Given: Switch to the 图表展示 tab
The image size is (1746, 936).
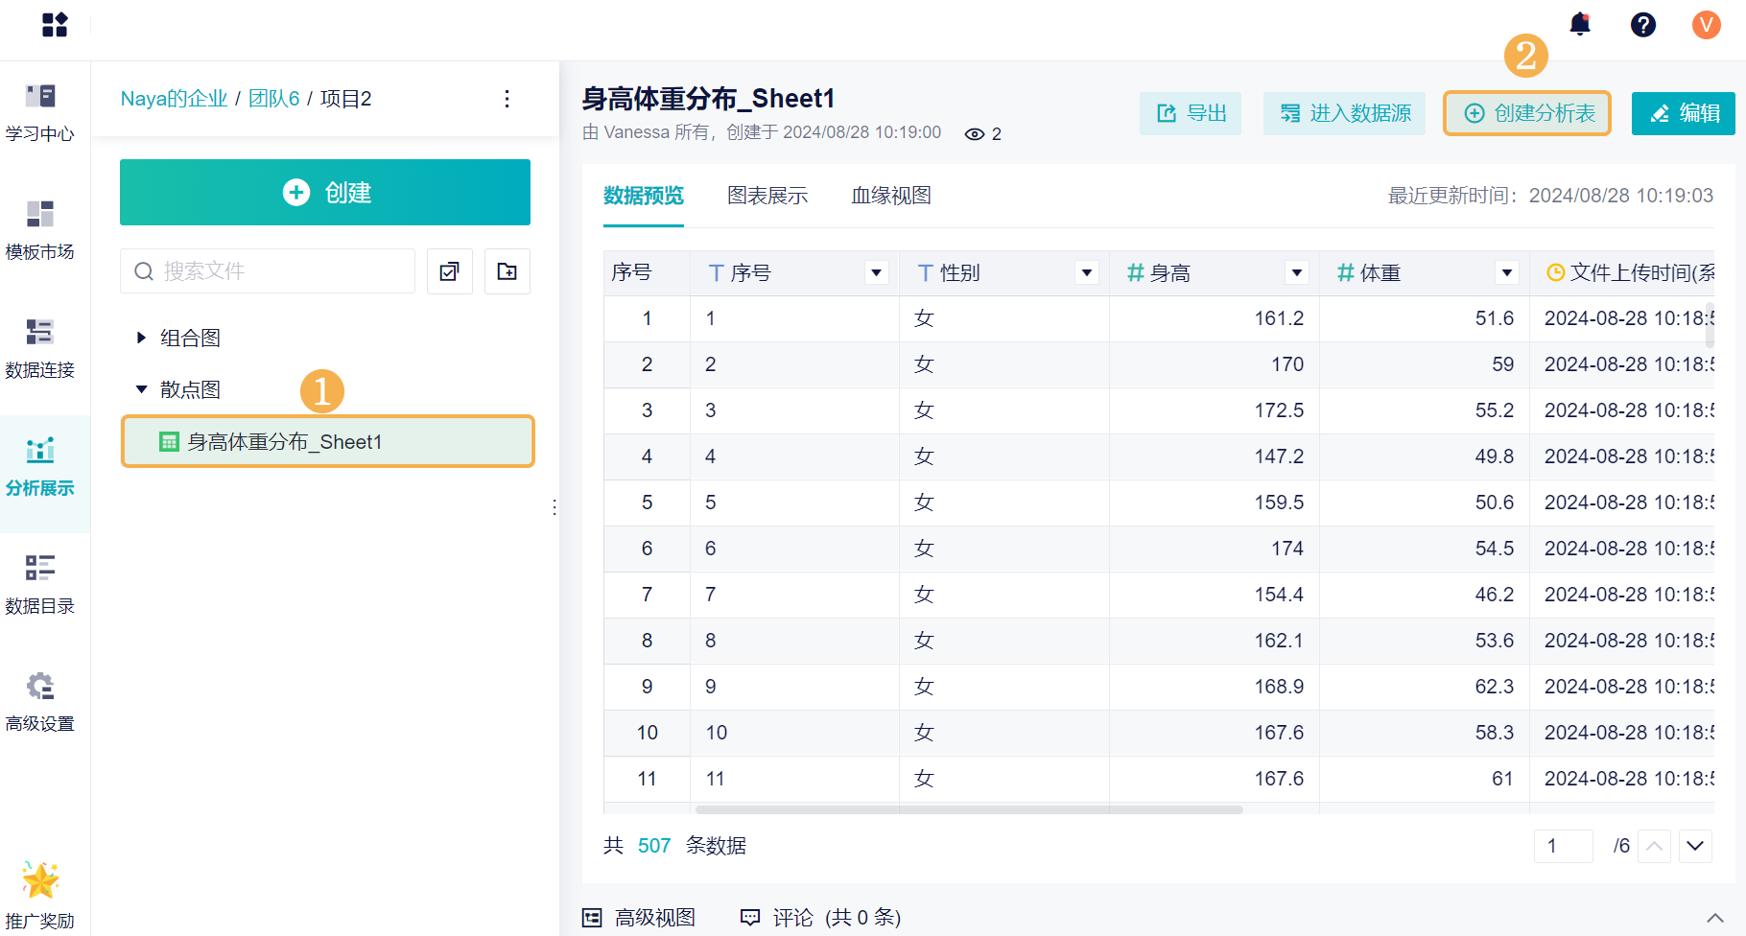Looking at the screenshot, I should (767, 196).
